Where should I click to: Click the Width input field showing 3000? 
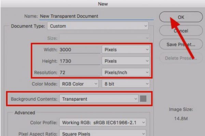(79, 50)
